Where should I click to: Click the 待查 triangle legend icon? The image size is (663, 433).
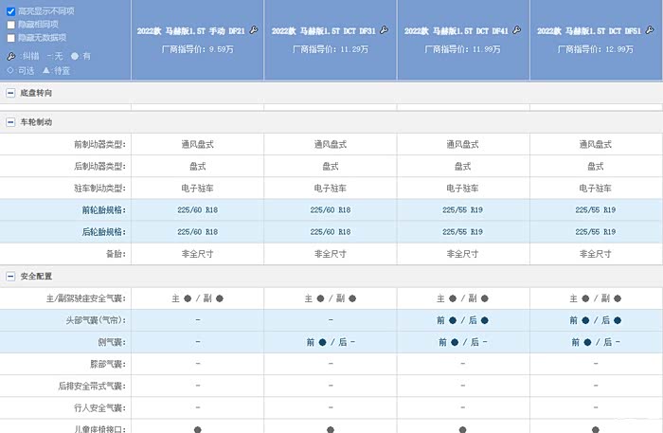tap(45, 70)
